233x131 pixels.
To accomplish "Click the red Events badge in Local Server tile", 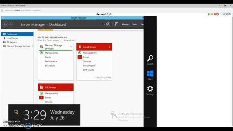I will click(80, 57).
